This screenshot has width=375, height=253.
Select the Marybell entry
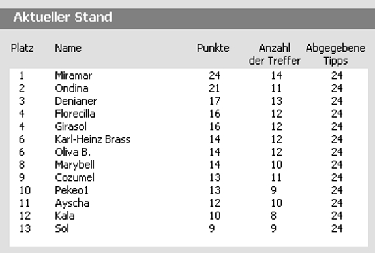(x=74, y=165)
